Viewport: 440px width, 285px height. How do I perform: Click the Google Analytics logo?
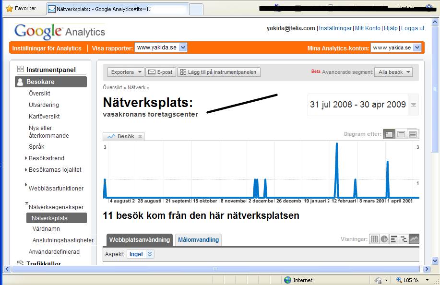(x=60, y=31)
